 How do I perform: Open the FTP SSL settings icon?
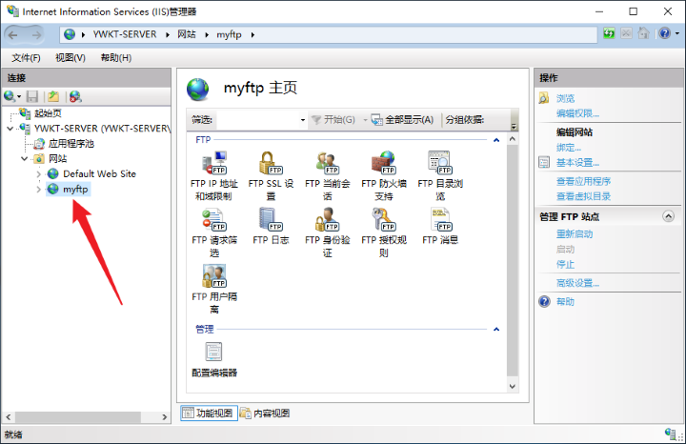tap(271, 175)
